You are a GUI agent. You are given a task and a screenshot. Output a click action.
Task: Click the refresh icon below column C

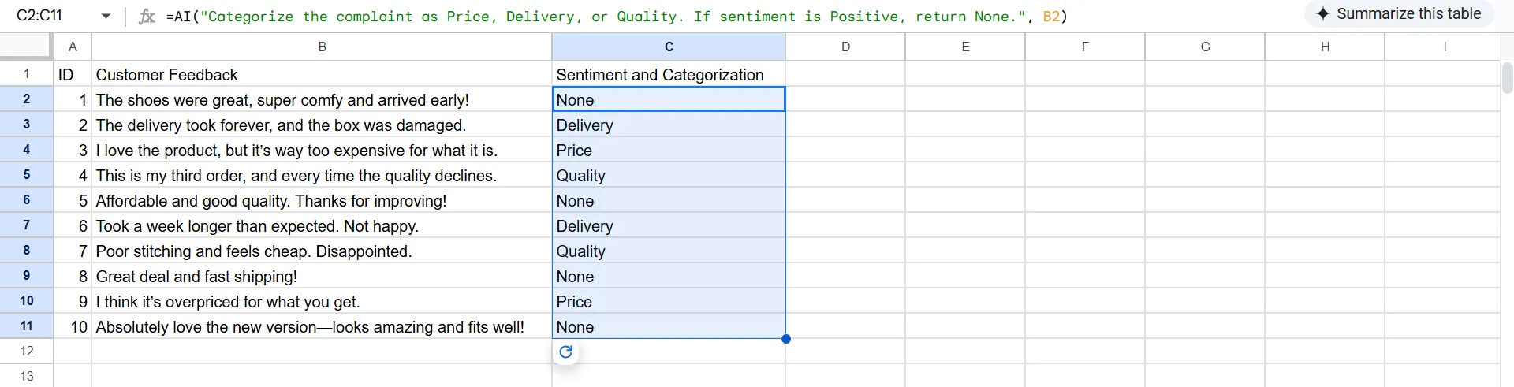point(565,352)
